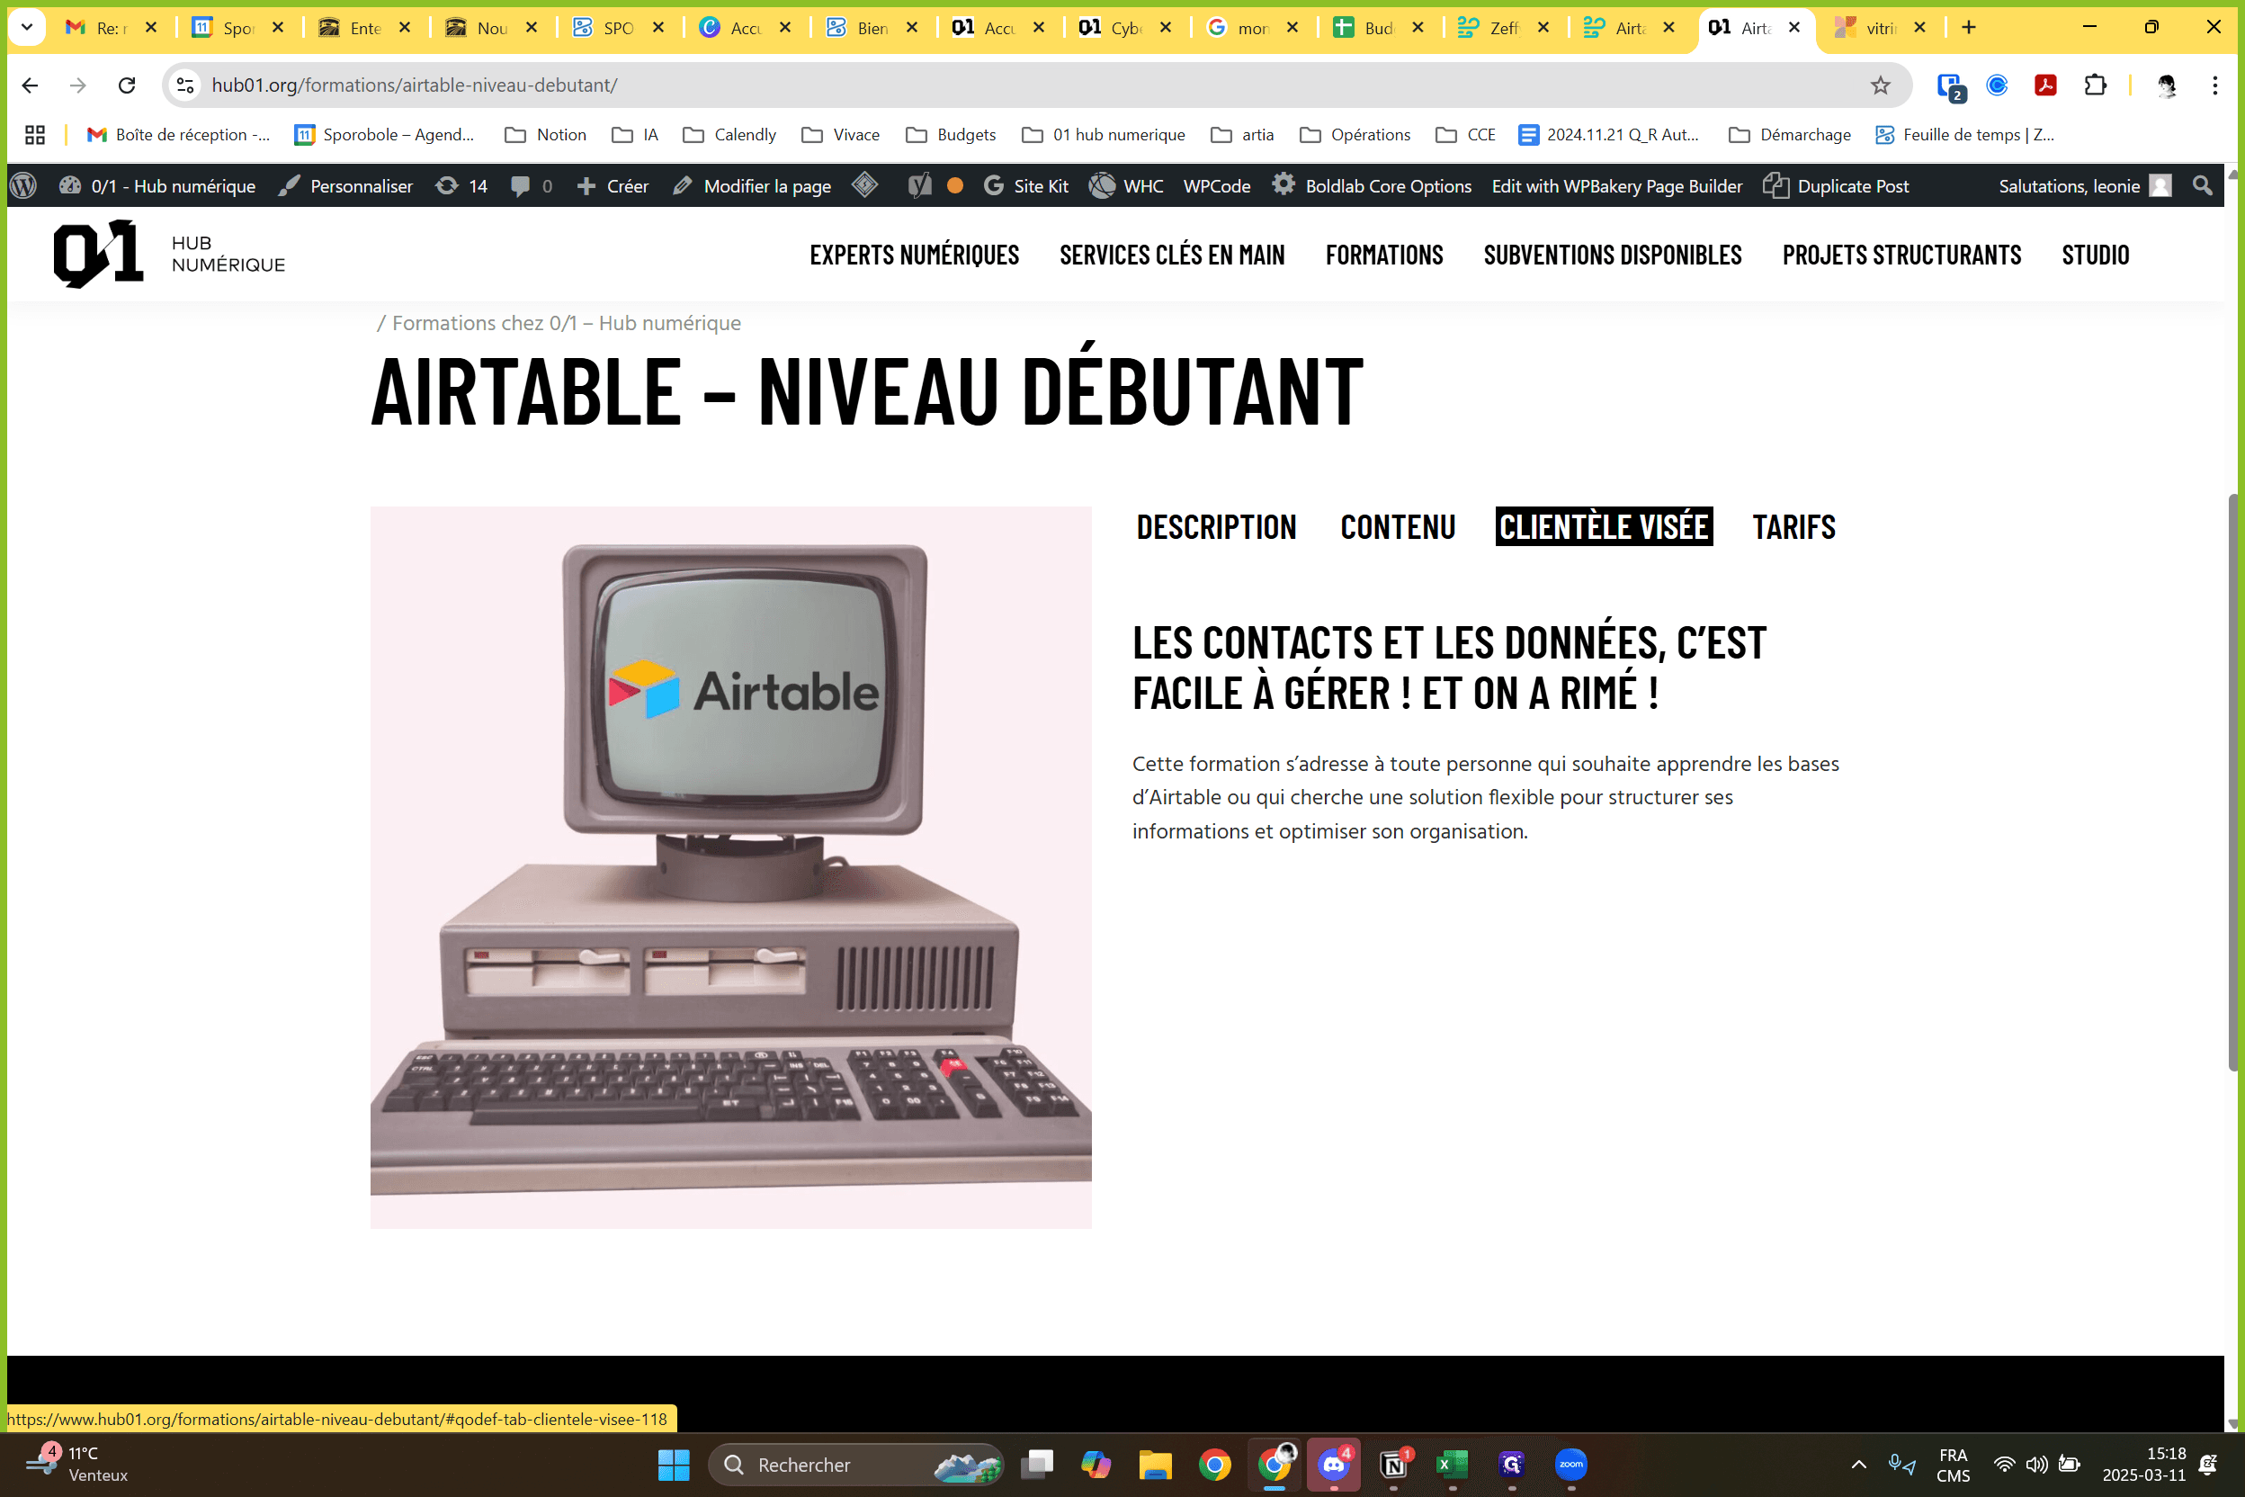The height and width of the screenshot is (1497, 2245).
Task: Open File Explorer from the taskbar
Action: 1155,1465
